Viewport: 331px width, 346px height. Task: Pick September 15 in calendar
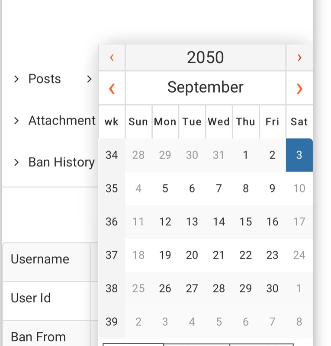246,222
